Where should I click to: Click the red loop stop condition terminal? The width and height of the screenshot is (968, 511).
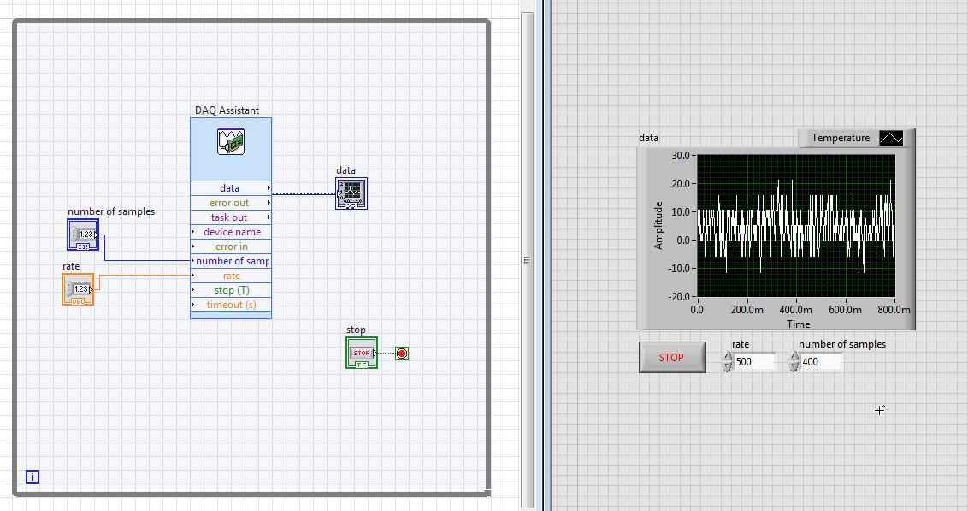(x=402, y=354)
